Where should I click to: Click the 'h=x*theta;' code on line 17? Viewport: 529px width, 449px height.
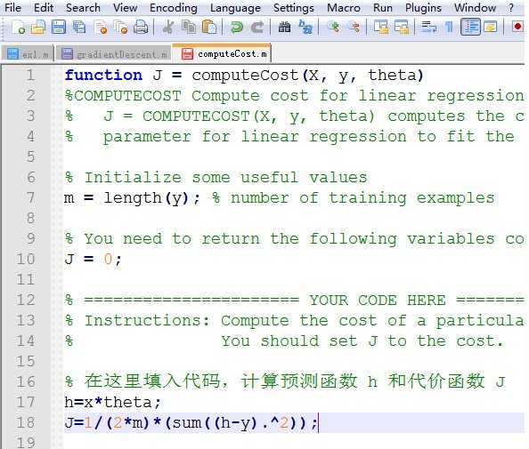[x=113, y=402]
